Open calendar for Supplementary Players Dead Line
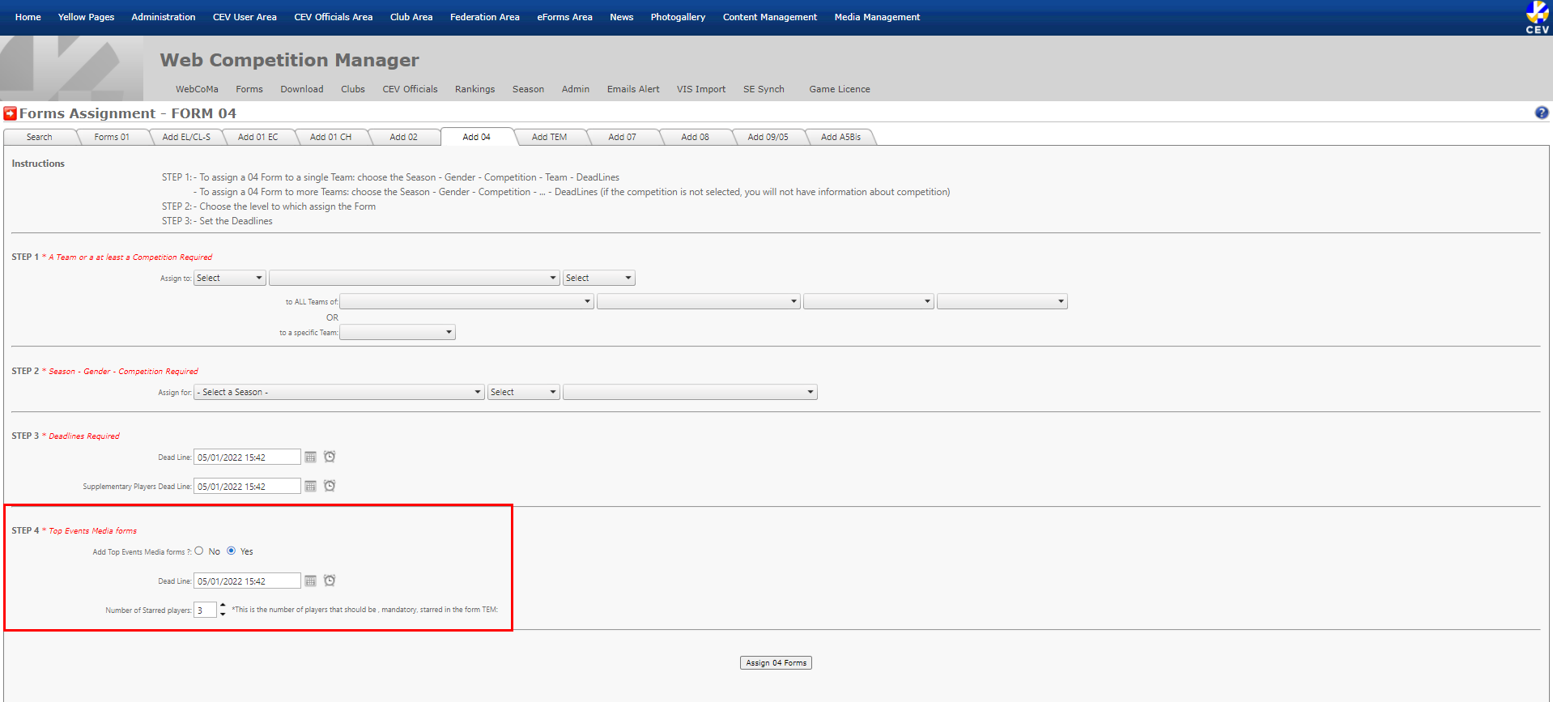Viewport: 1553px width, 702px height. (310, 487)
